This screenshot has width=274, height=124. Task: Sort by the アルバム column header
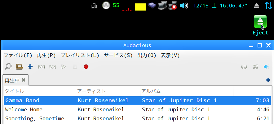(180, 91)
